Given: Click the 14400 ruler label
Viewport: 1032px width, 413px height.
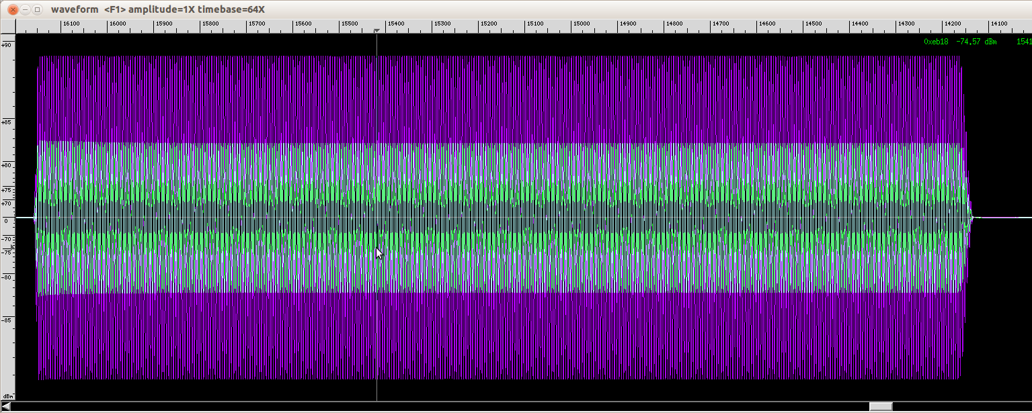Looking at the screenshot, I should [859, 24].
